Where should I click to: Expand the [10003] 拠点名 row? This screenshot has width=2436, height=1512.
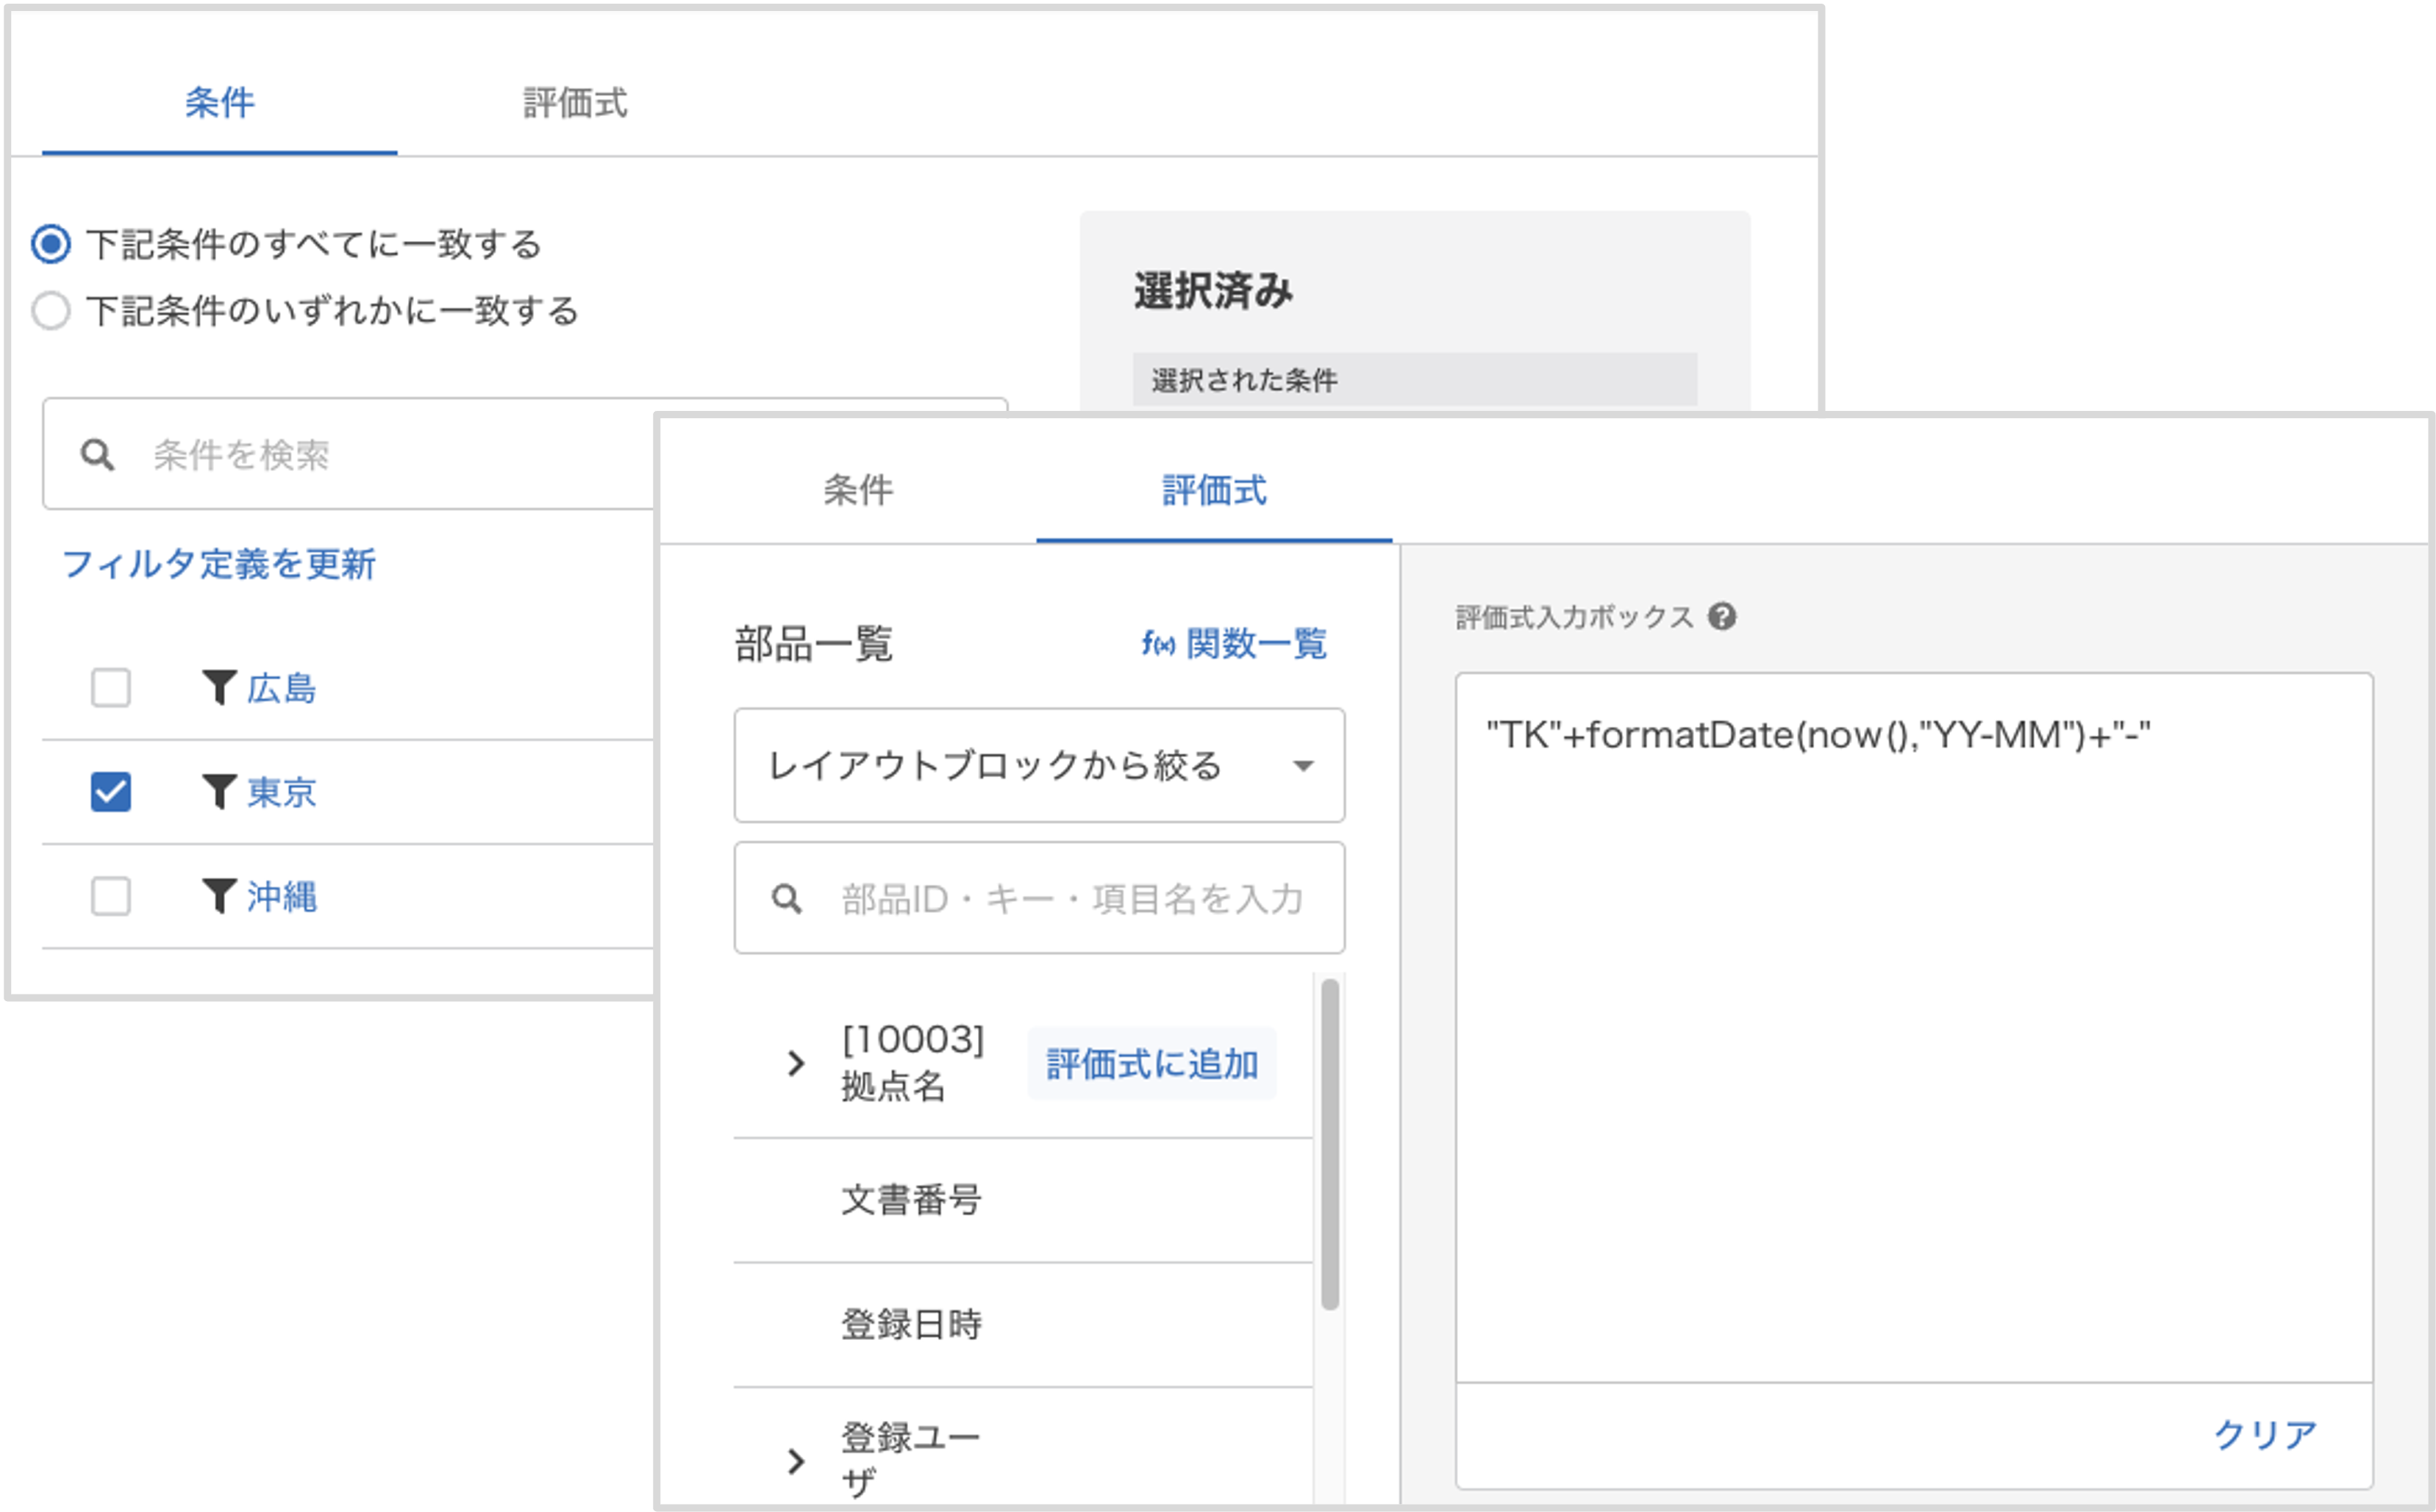point(796,1063)
